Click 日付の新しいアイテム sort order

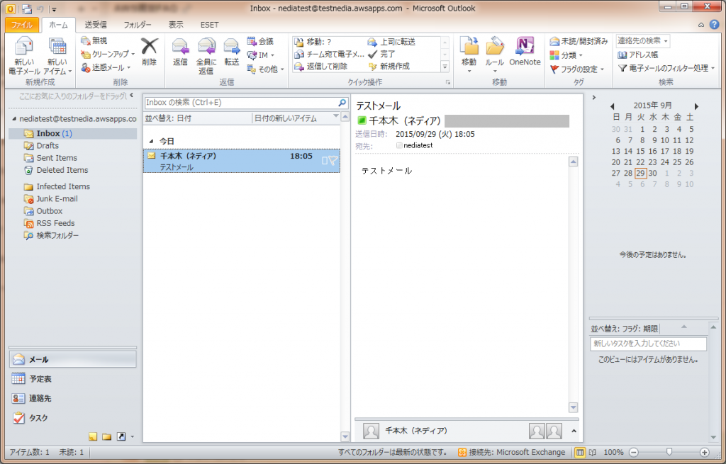tap(286, 118)
